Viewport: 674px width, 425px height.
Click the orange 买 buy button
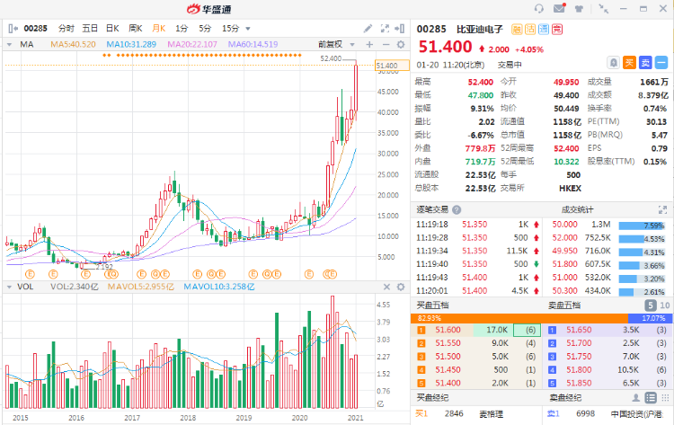[629, 62]
